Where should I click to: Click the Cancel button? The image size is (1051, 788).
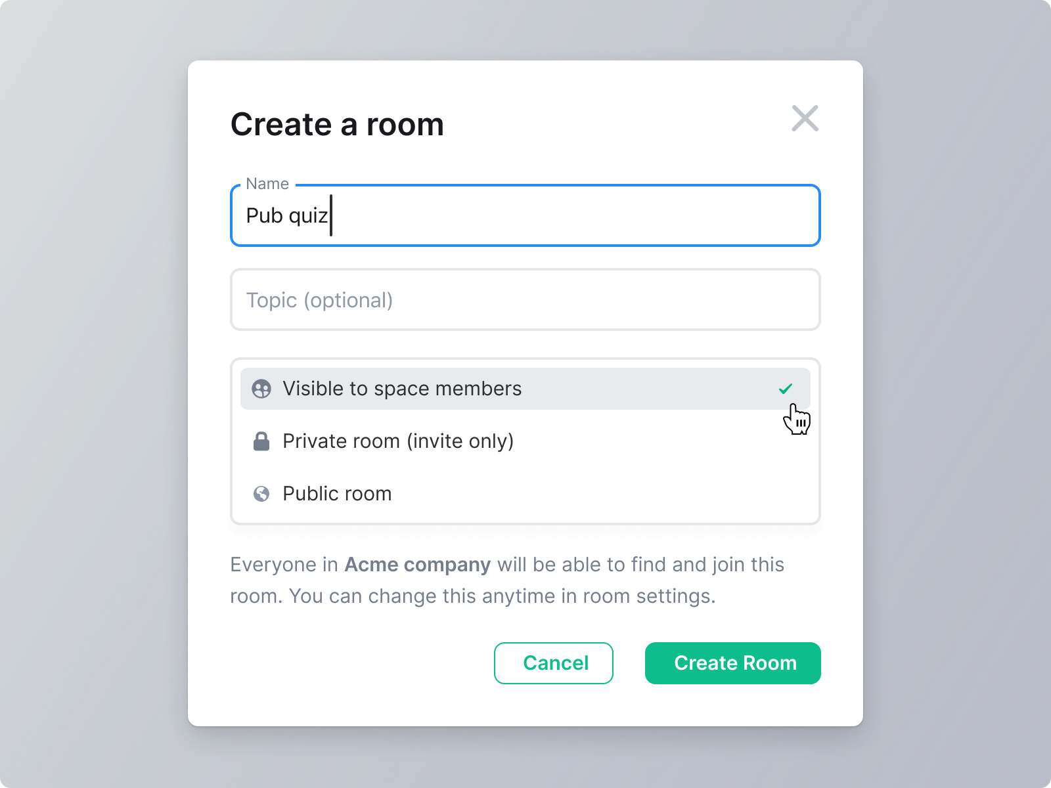point(554,663)
